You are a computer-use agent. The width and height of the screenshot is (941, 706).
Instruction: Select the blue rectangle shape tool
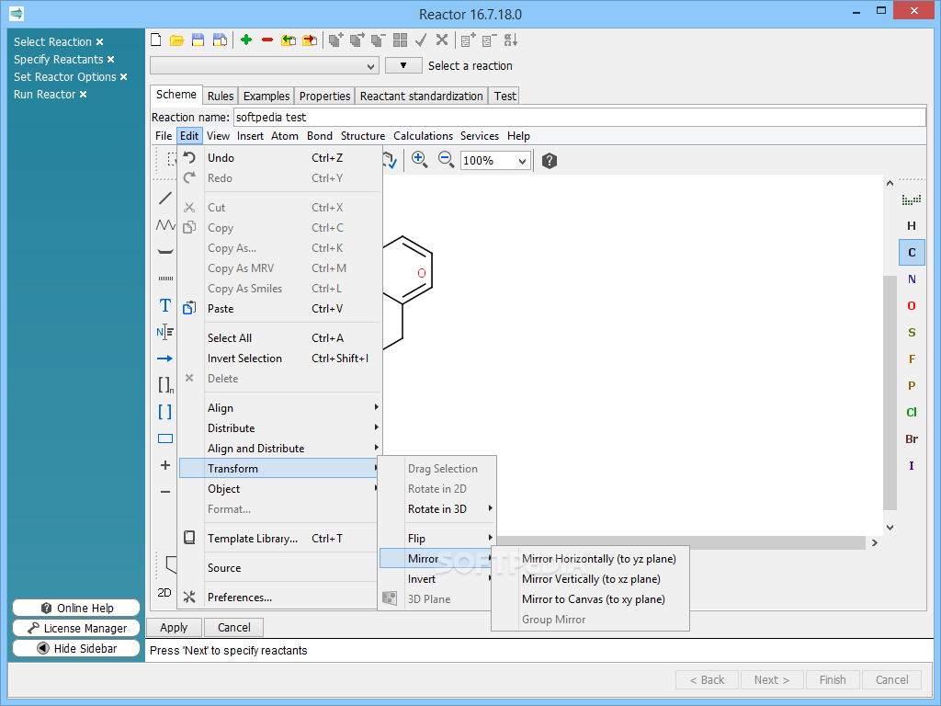click(165, 438)
